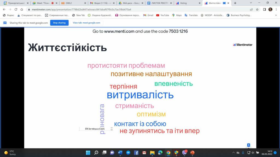Image resolution: width=280 pixels, height=157 pixels.
Task: Open YouTube bookmark
Action: [162, 15]
